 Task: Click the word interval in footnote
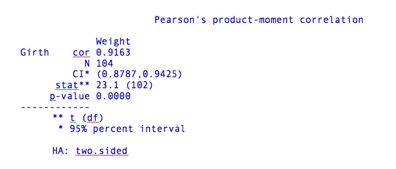coord(162,129)
